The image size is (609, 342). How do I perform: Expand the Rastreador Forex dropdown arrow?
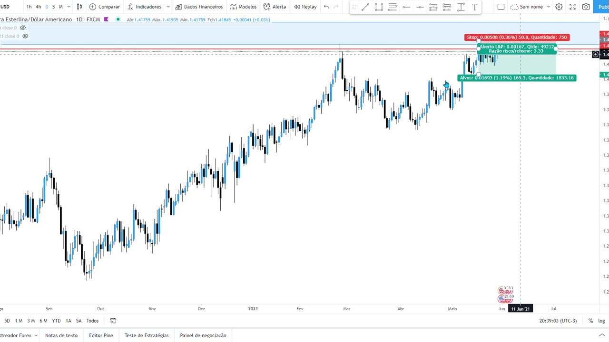pos(35,335)
